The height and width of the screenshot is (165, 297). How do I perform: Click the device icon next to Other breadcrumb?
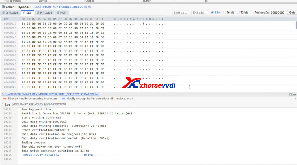[x=3, y=7]
